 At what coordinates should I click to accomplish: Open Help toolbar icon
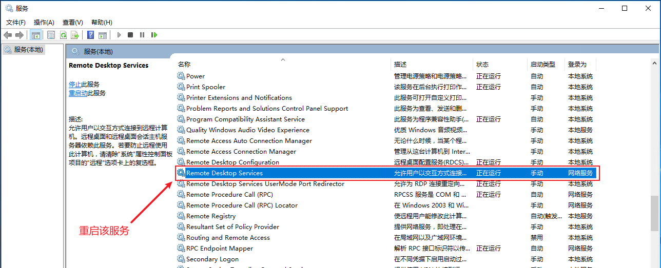(x=91, y=35)
